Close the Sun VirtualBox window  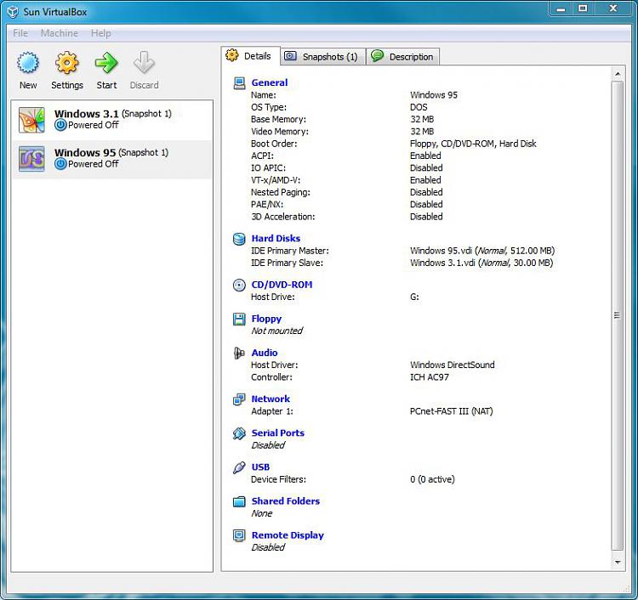(x=613, y=8)
